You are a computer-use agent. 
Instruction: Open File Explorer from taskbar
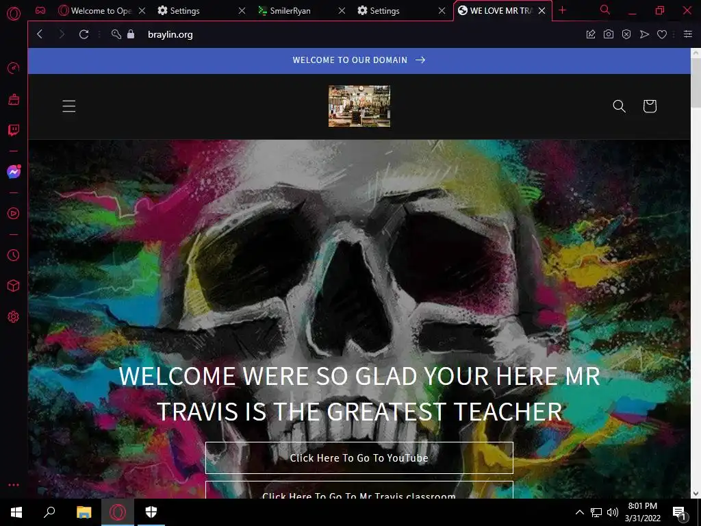84,512
